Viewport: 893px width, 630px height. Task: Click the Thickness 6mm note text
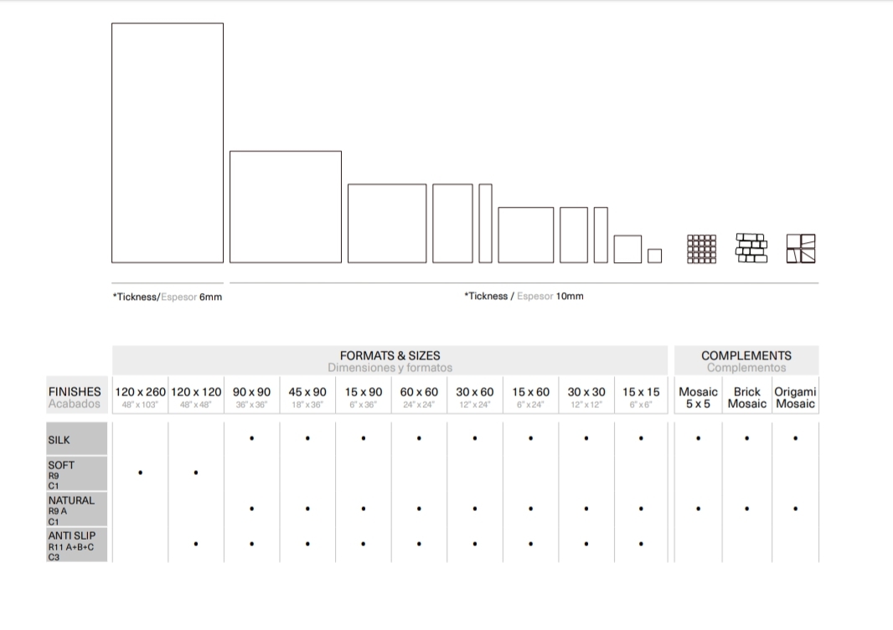168,297
